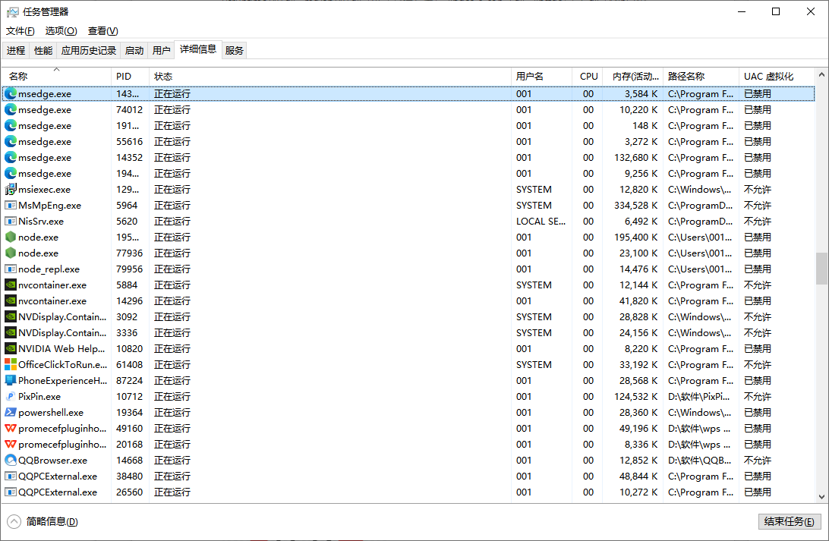Click the WPS icon for promecefpluginhost PID 49160
This screenshot has width=829, height=541.
pyautogui.click(x=11, y=428)
